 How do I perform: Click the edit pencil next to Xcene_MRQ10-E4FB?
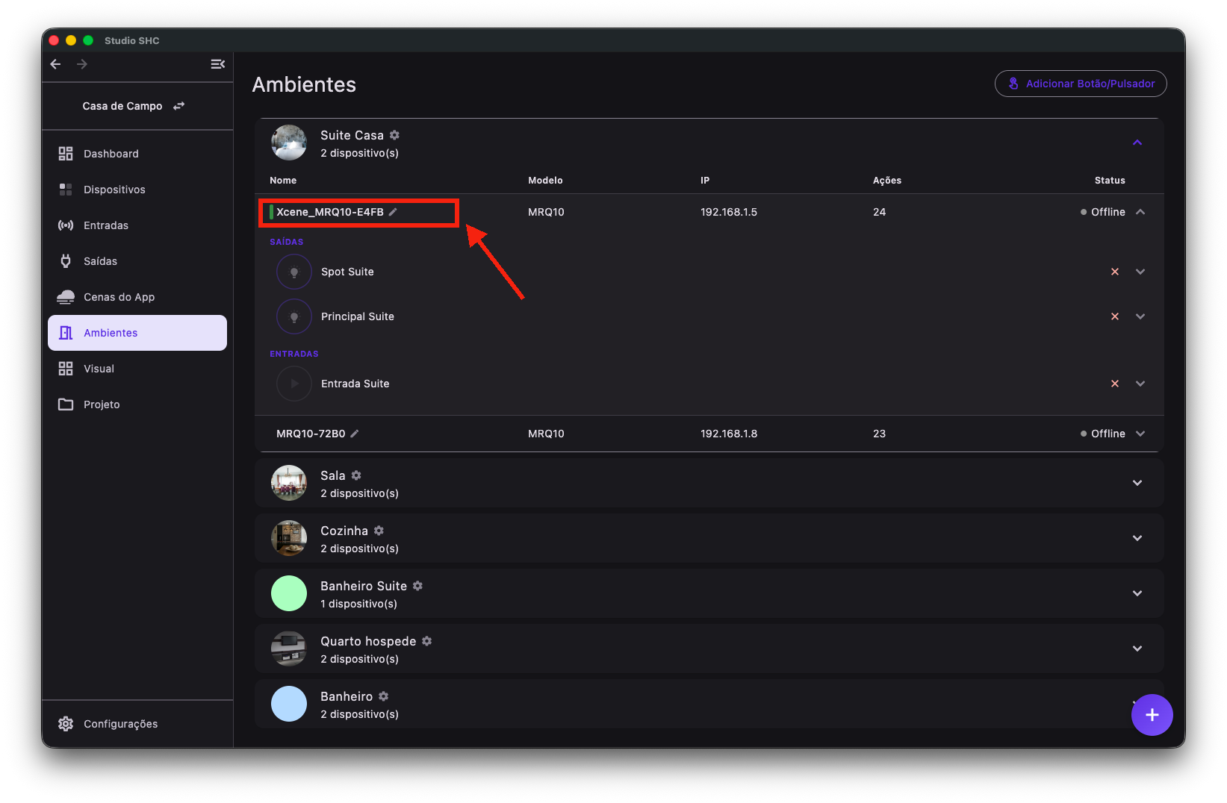tap(393, 212)
